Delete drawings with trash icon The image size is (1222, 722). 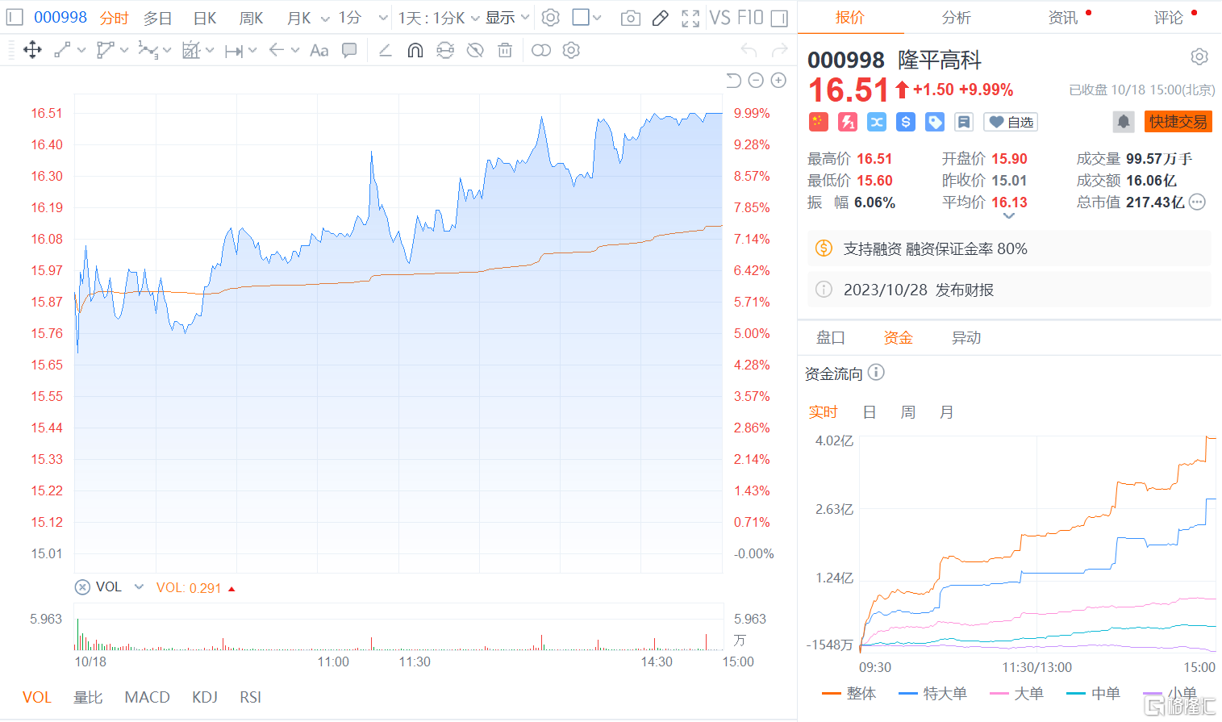505,50
